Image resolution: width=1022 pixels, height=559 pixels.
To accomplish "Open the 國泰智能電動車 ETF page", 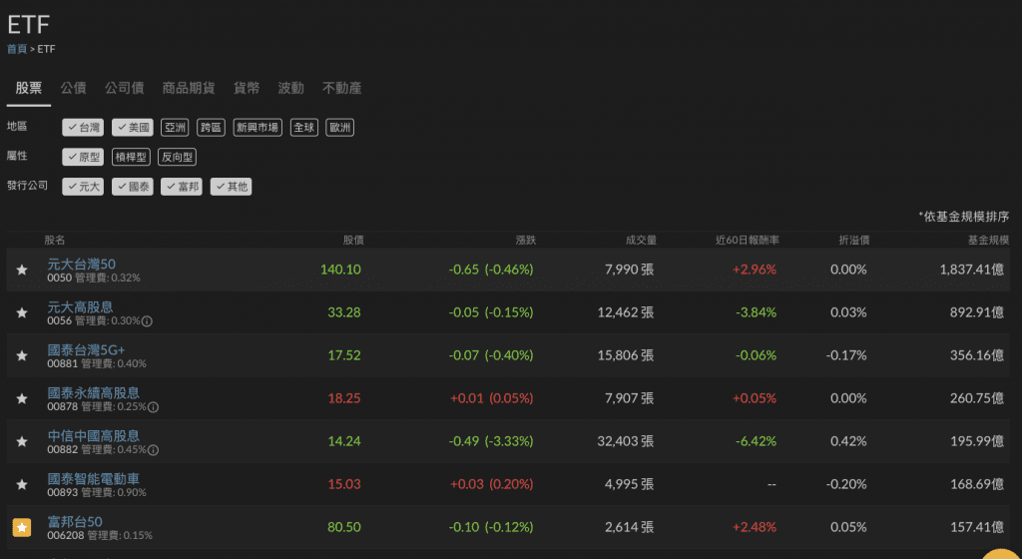I will tap(94, 479).
